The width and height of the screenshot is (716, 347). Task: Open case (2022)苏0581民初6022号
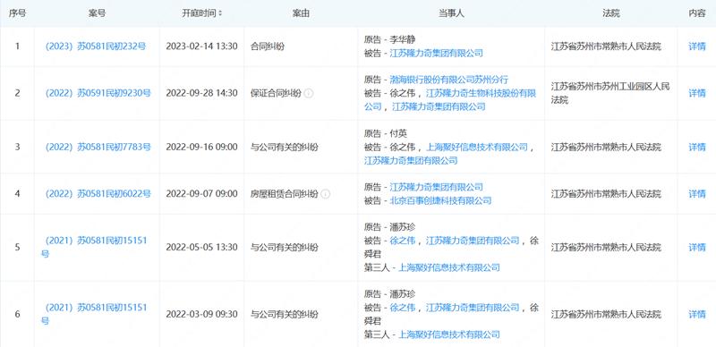[x=98, y=193]
